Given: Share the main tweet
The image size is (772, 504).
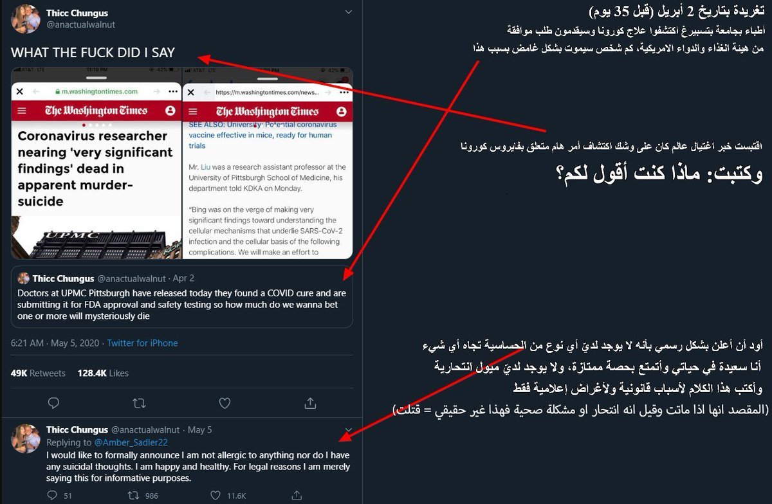Looking at the screenshot, I should pos(310,403).
